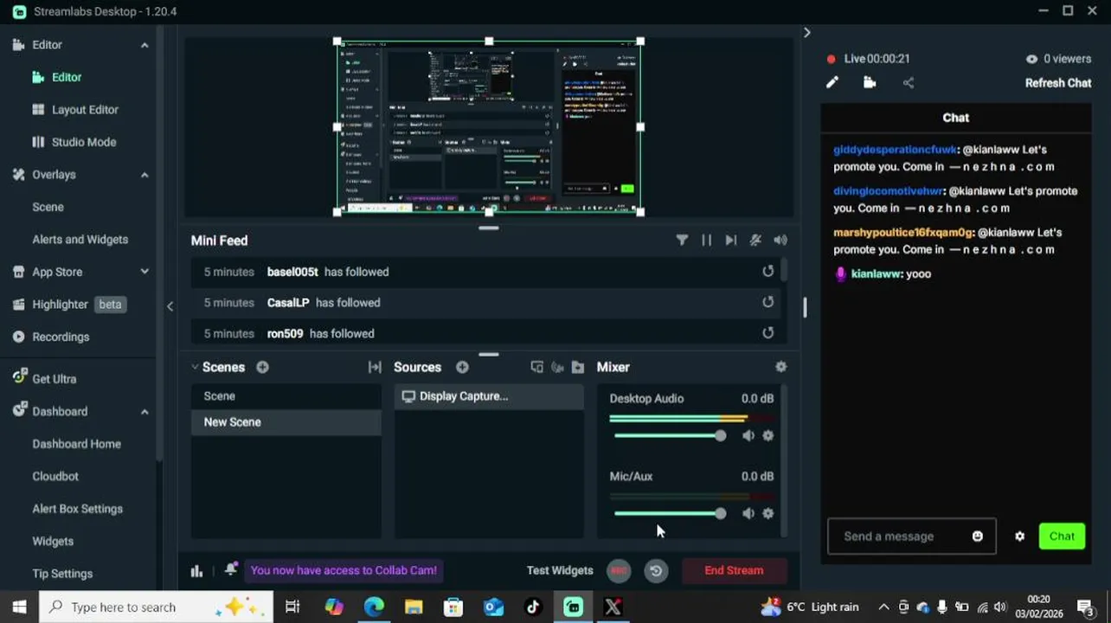
Task: End the live stream
Action: tap(734, 570)
